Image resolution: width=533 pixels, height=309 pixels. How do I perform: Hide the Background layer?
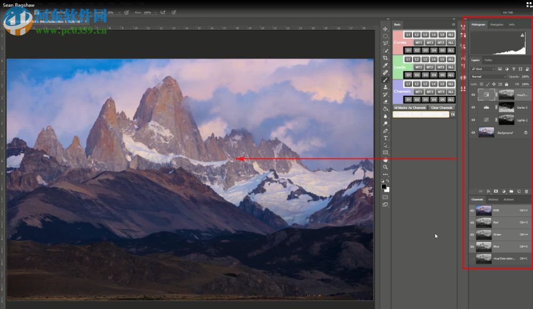(473, 133)
